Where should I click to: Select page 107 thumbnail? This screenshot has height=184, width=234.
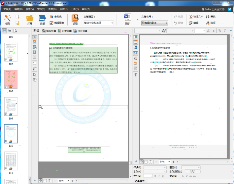11,52
